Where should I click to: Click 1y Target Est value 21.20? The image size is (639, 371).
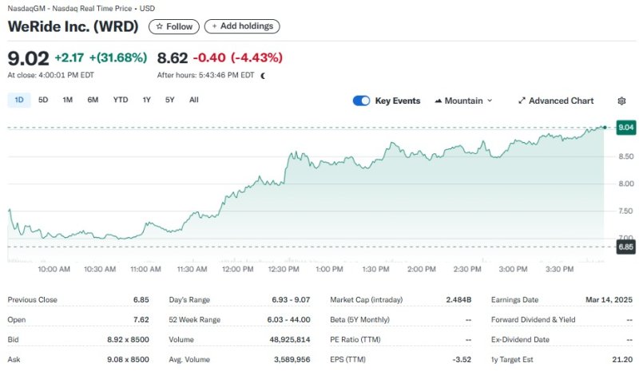622,360
